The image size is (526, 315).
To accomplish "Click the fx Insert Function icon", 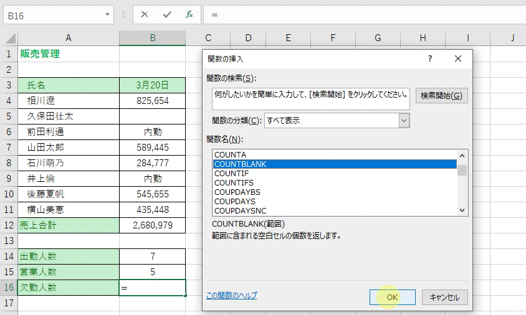I will (x=189, y=14).
